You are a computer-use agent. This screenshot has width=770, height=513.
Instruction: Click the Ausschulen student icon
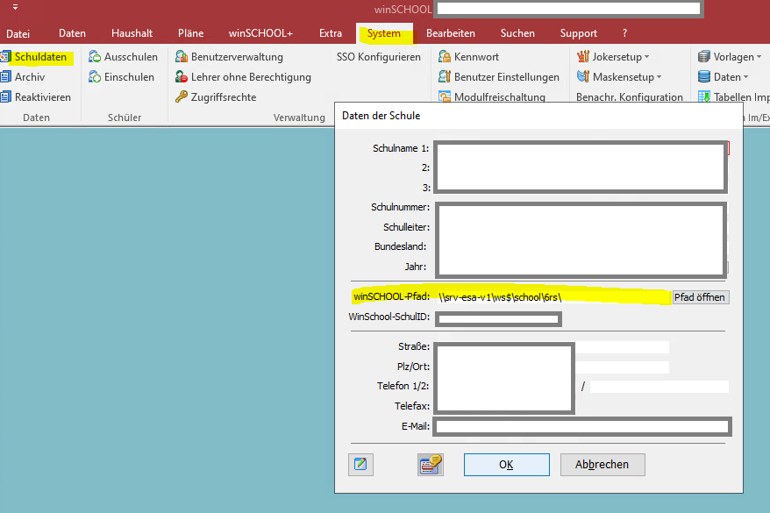95,56
